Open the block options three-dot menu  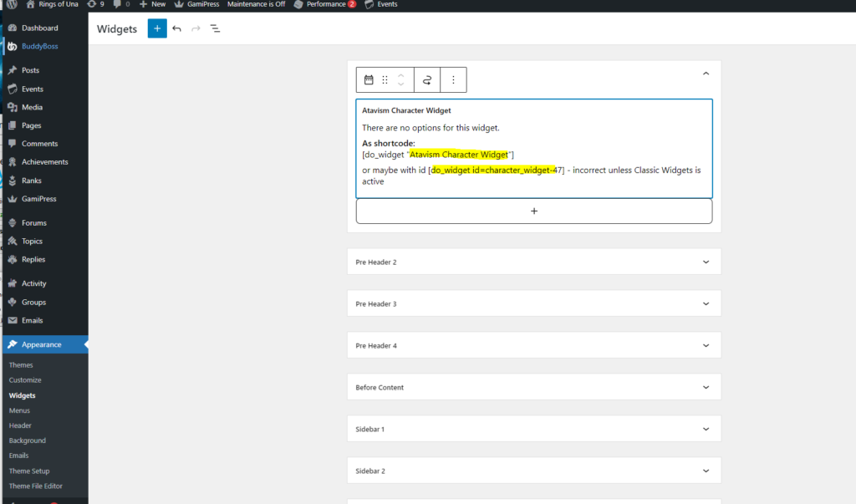pyautogui.click(x=453, y=79)
